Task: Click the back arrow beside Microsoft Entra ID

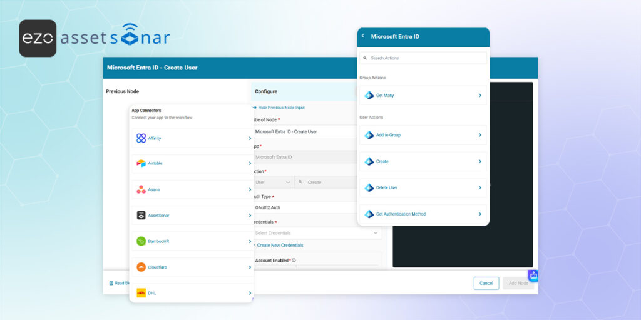Action: pyautogui.click(x=363, y=36)
